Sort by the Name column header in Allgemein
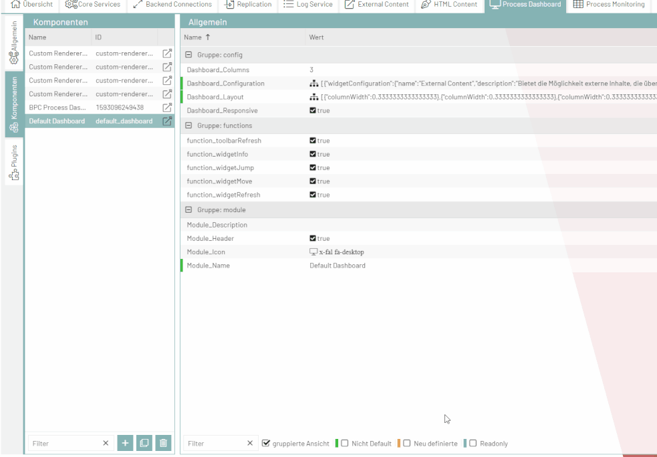657x457 pixels. (x=197, y=37)
